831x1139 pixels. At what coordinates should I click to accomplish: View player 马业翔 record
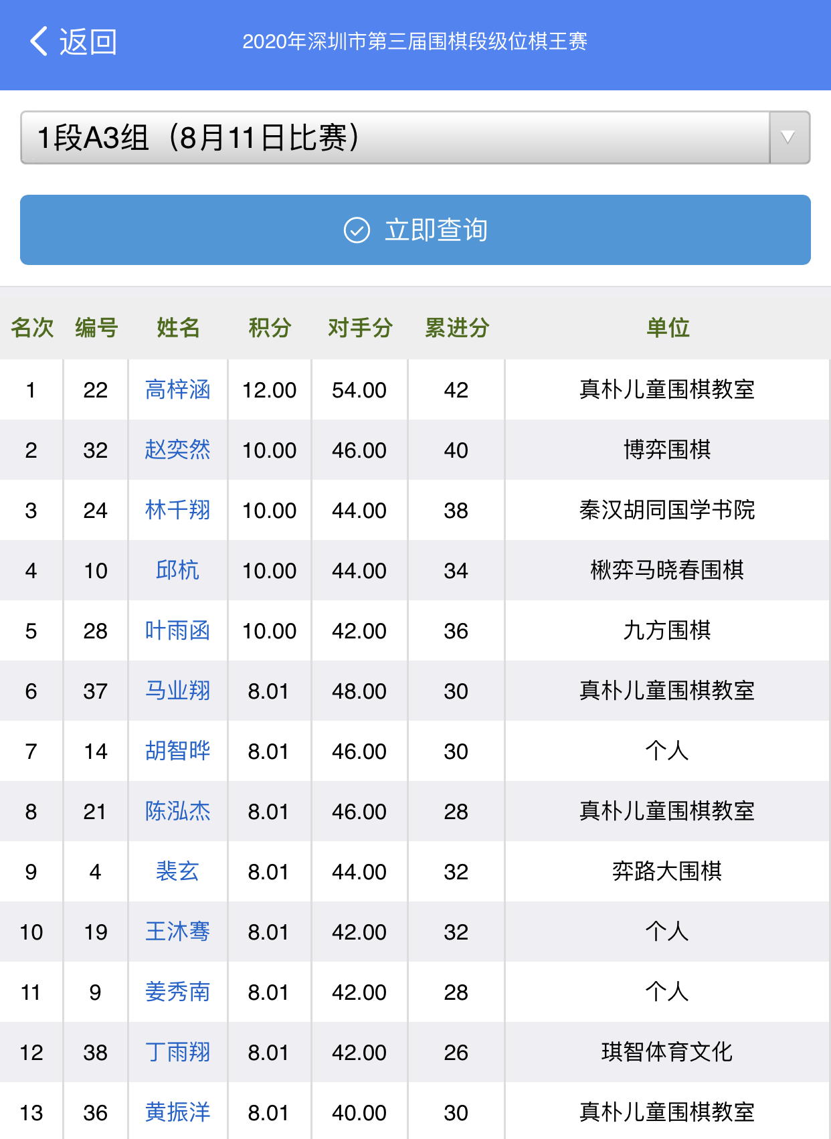(177, 691)
